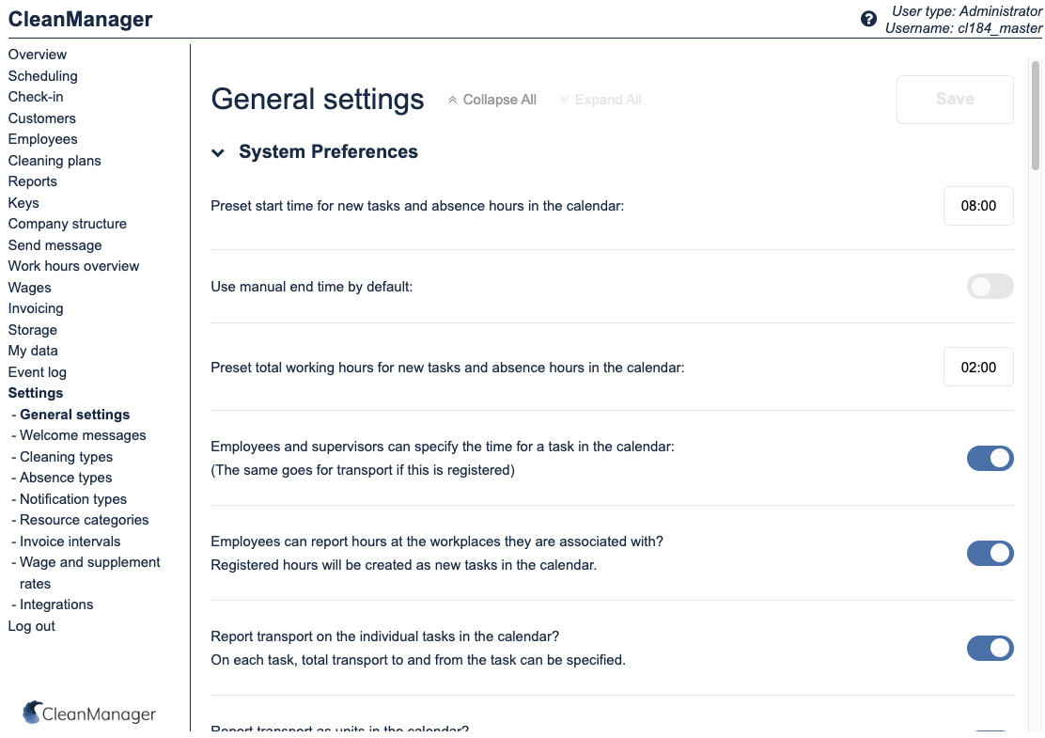The height and width of the screenshot is (738, 1045).
Task: Go to Cleaning plans in the sidebar
Action: (55, 161)
